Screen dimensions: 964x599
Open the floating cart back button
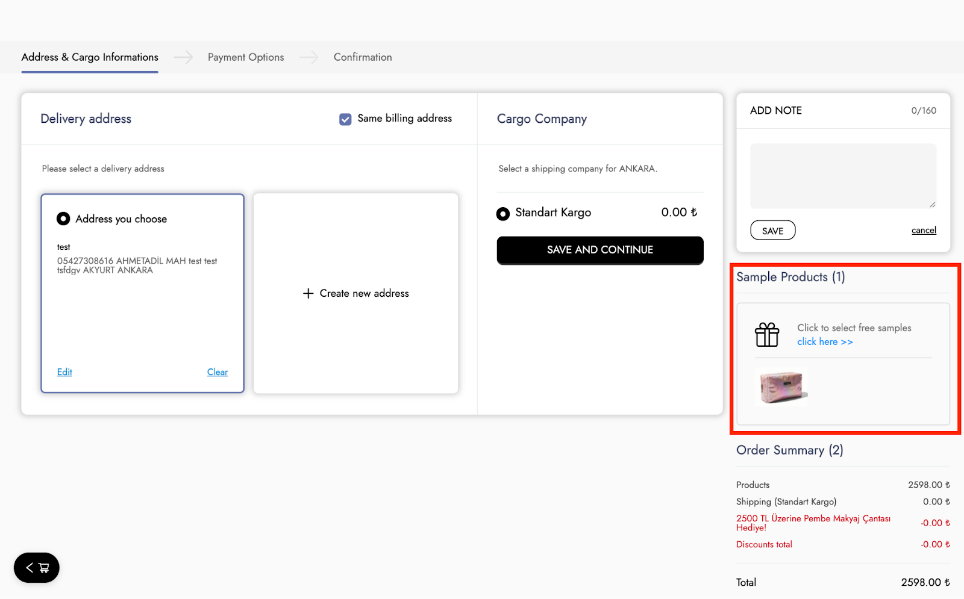pyautogui.click(x=37, y=568)
